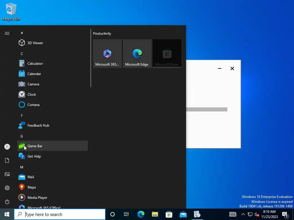Launch Calculator from the Start menu

53,63
